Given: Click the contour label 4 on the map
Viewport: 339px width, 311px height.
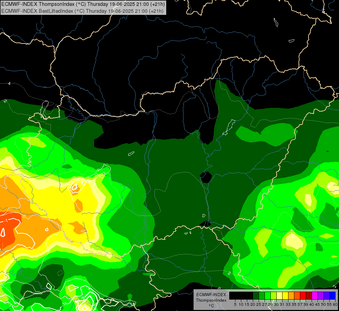Looking at the screenshot, I should point(9,83).
